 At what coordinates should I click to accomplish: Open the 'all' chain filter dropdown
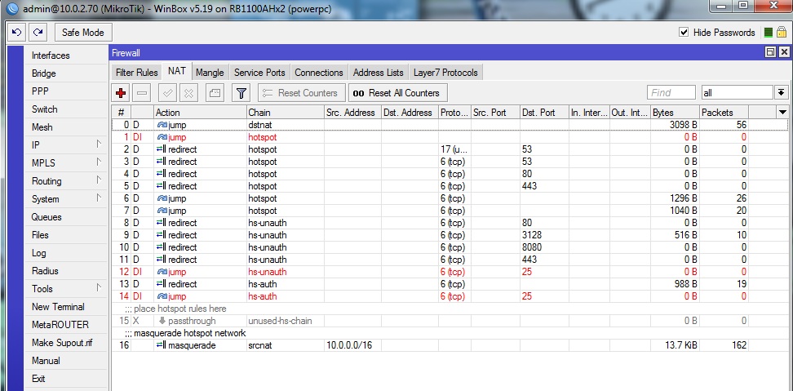coord(781,92)
